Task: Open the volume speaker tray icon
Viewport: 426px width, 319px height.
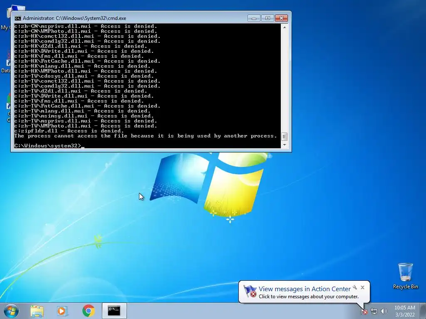Action: (x=384, y=312)
